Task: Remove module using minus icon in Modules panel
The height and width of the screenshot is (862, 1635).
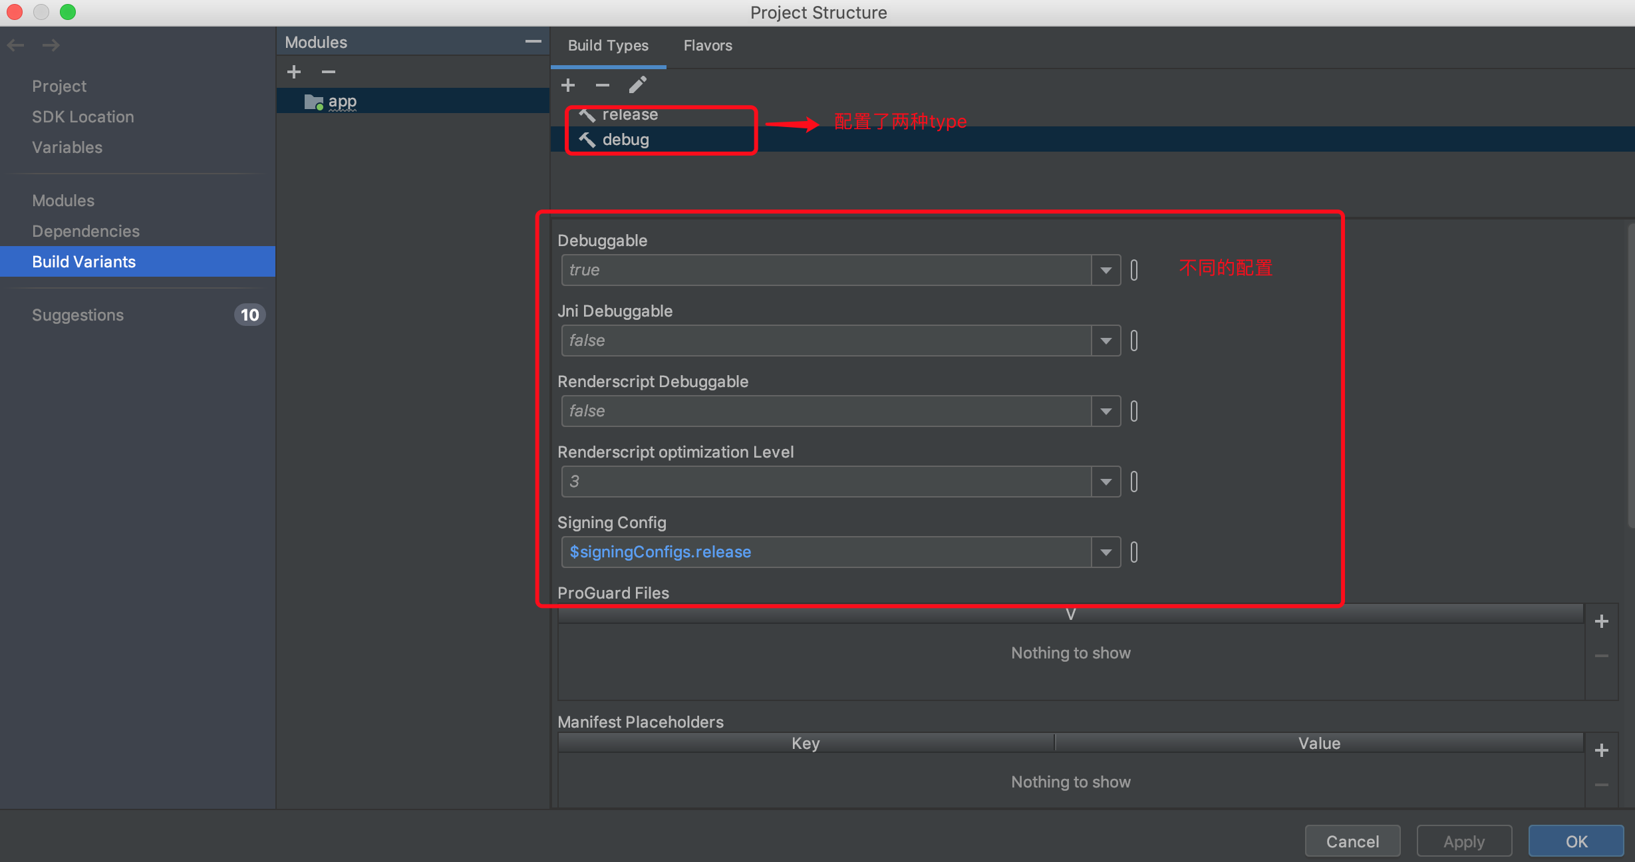Action: (x=329, y=72)
